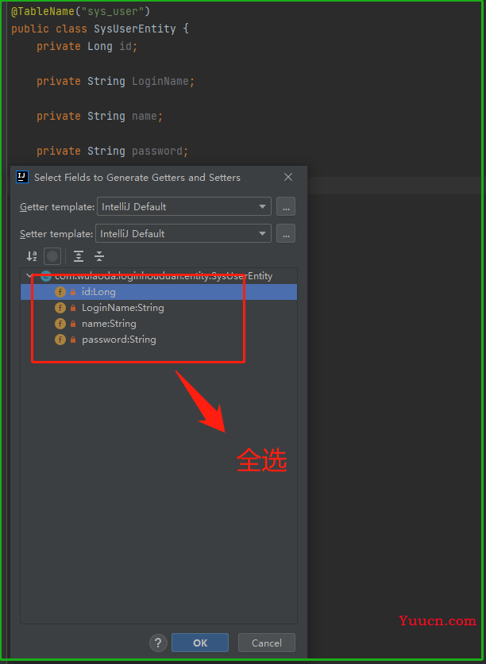
Task: Click the collapse all icon
Action: 99,256
